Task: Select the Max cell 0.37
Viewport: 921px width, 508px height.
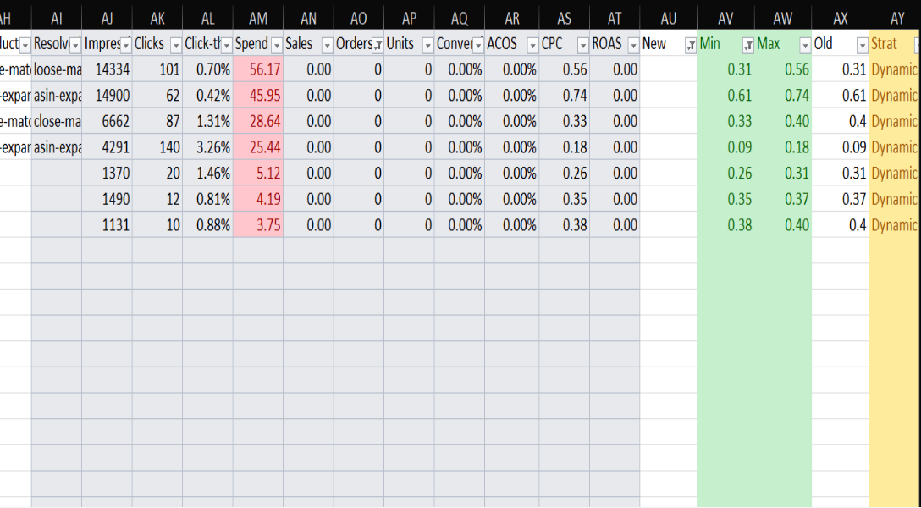Action: coord(783,198)
